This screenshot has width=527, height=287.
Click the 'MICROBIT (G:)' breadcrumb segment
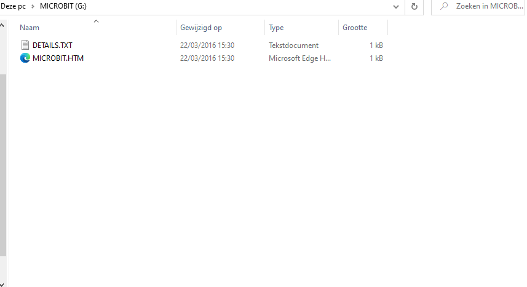pos(63,6)
